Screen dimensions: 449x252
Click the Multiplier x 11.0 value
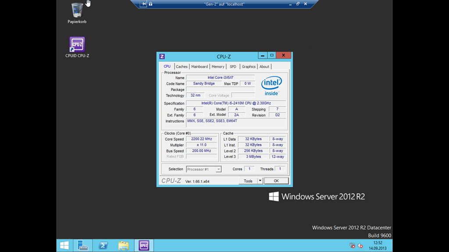coord(202,145)
